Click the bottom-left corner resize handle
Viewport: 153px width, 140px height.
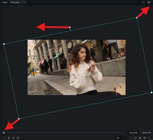coord(19,119)
